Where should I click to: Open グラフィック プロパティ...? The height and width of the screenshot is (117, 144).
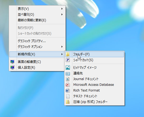pyautogui.click(x=37, y=41)
